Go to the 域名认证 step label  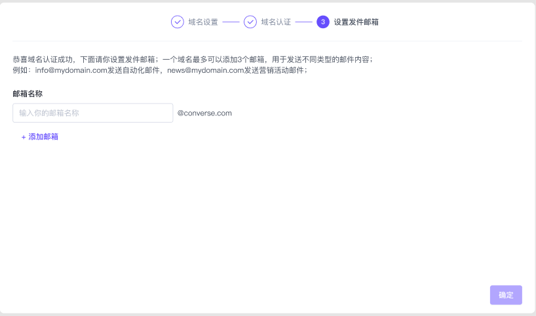pos(275,22)
